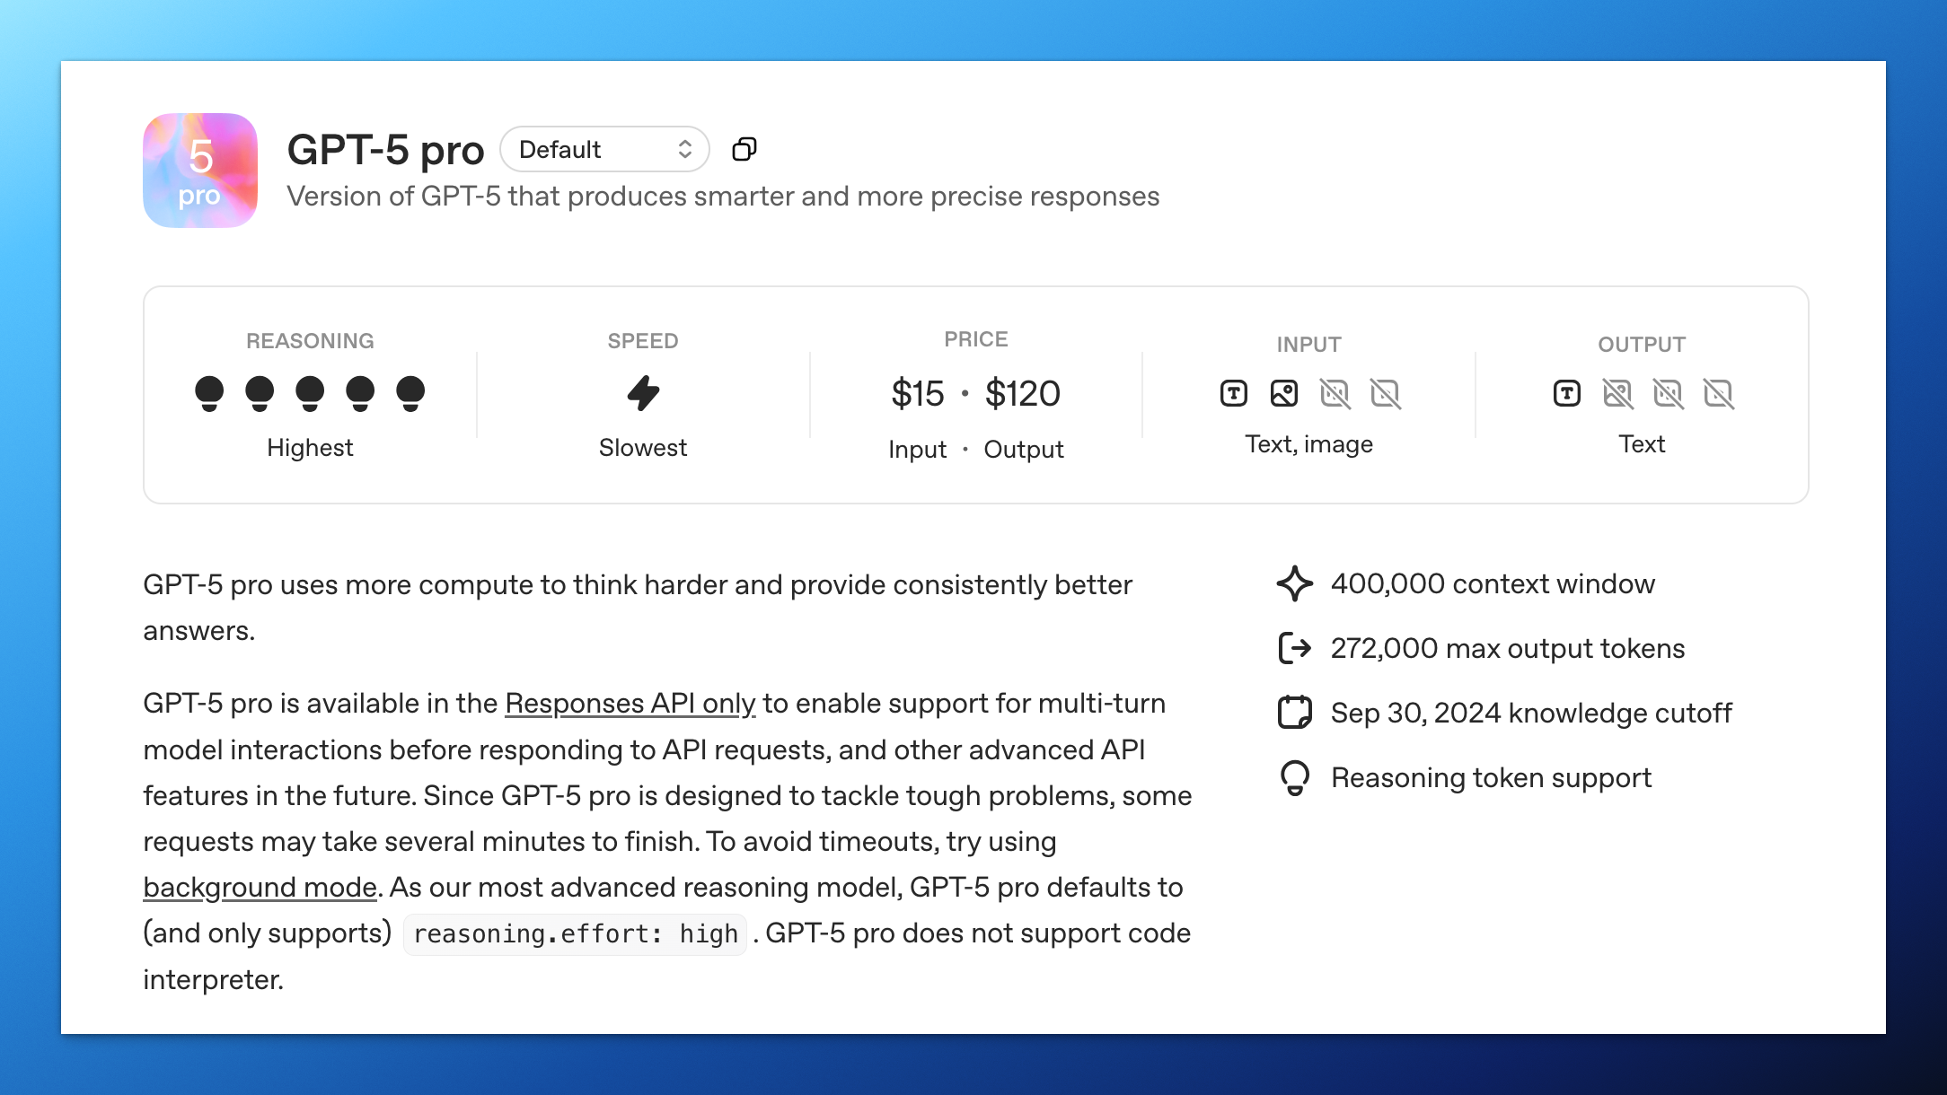Click the copy model name icon
Image resolution: width=1947 pixels, height=1095 pixels.
click(x=744, y=149)
